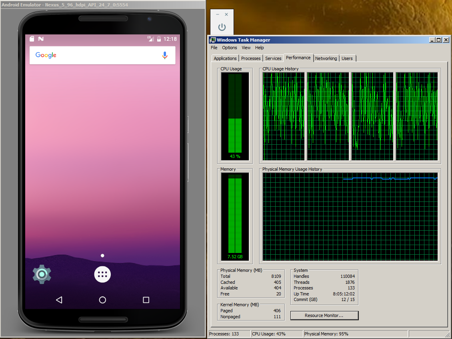Screen dimensions: 452x339
Task: Tap the 12:18 clock in status bar
Action: (170, 39)
